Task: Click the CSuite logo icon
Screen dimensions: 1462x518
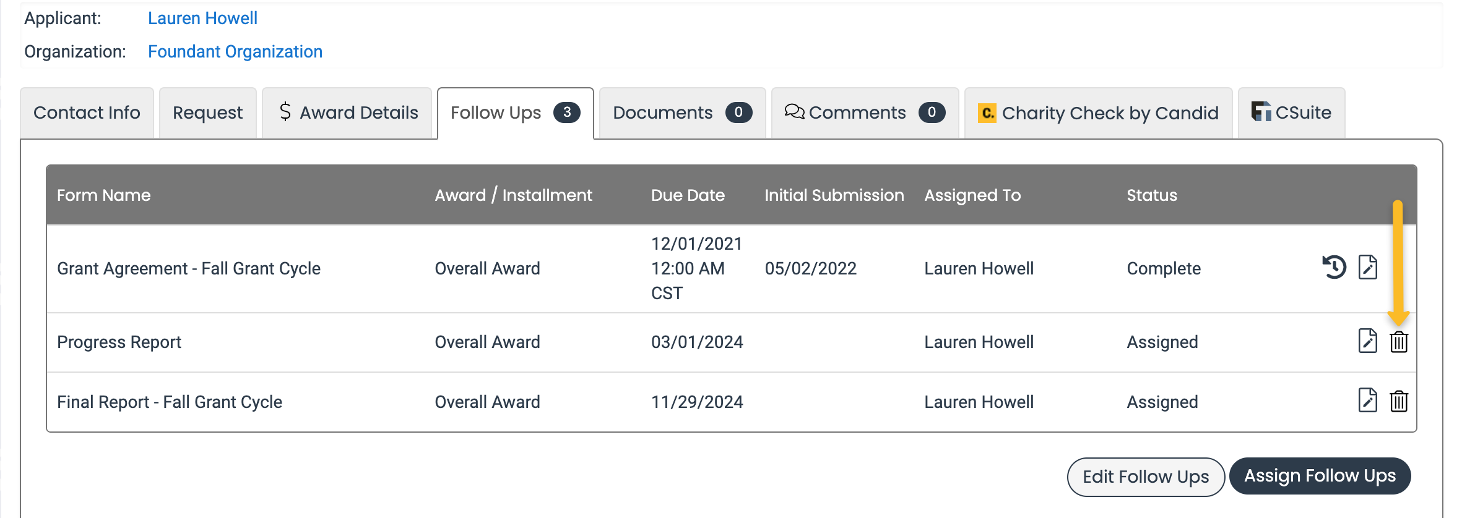Action: (1260, 112)
